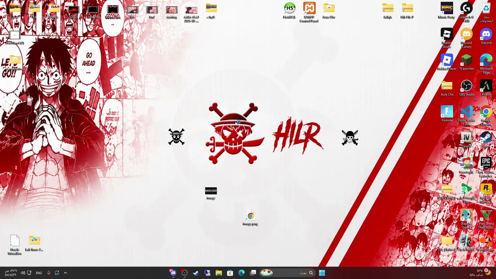Click the Roblox Player desktop icon

click(446, 62)
